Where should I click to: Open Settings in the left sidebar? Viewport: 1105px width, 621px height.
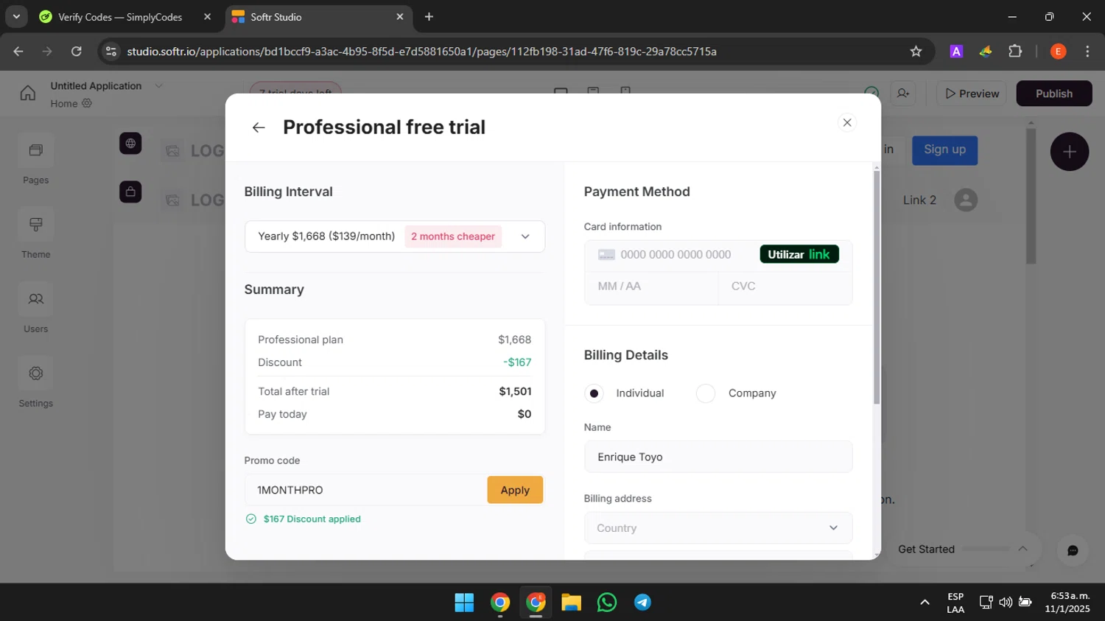click(x=35, y=384)
